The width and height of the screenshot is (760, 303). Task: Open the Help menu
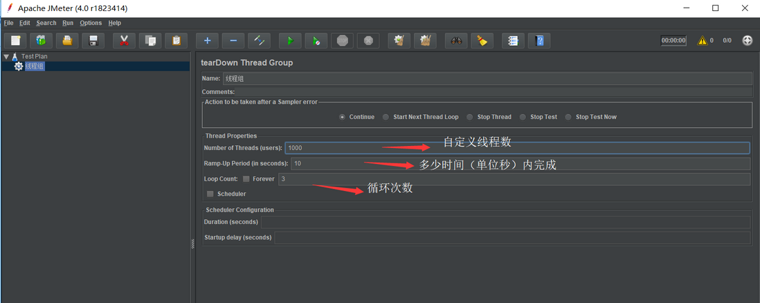(115, 23)
